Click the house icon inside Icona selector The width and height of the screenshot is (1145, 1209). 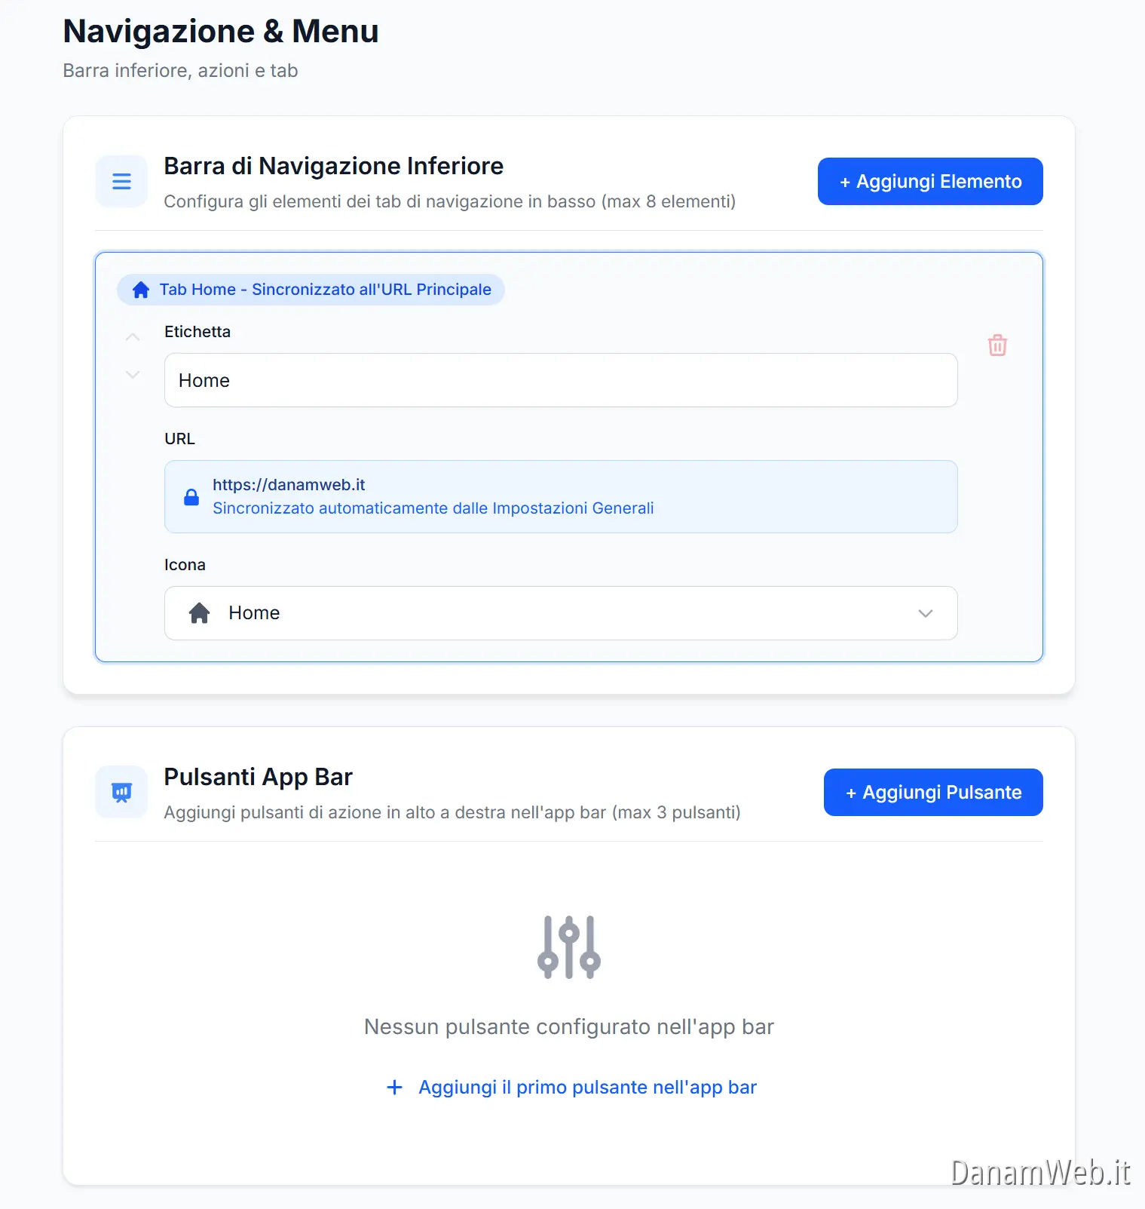(x=199, y=613)
